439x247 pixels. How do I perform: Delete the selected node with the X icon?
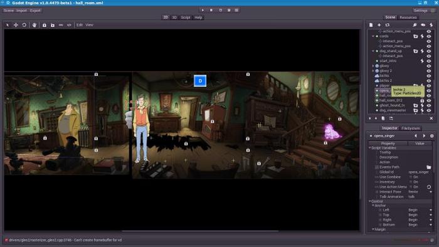click(431, 118)
